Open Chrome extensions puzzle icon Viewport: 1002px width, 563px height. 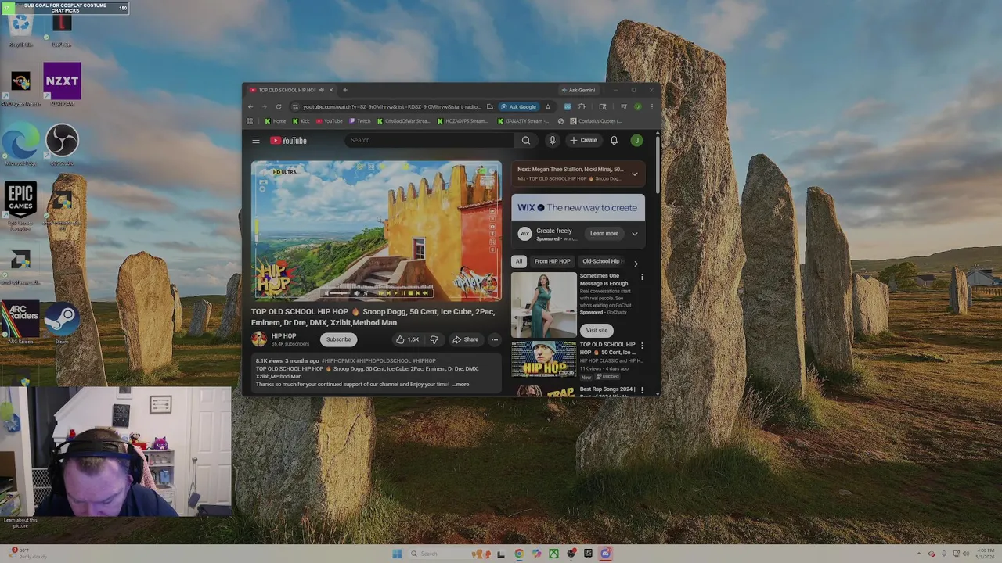[x=582, y=107]
